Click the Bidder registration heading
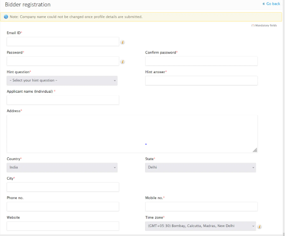 click(x=28, y=4)
